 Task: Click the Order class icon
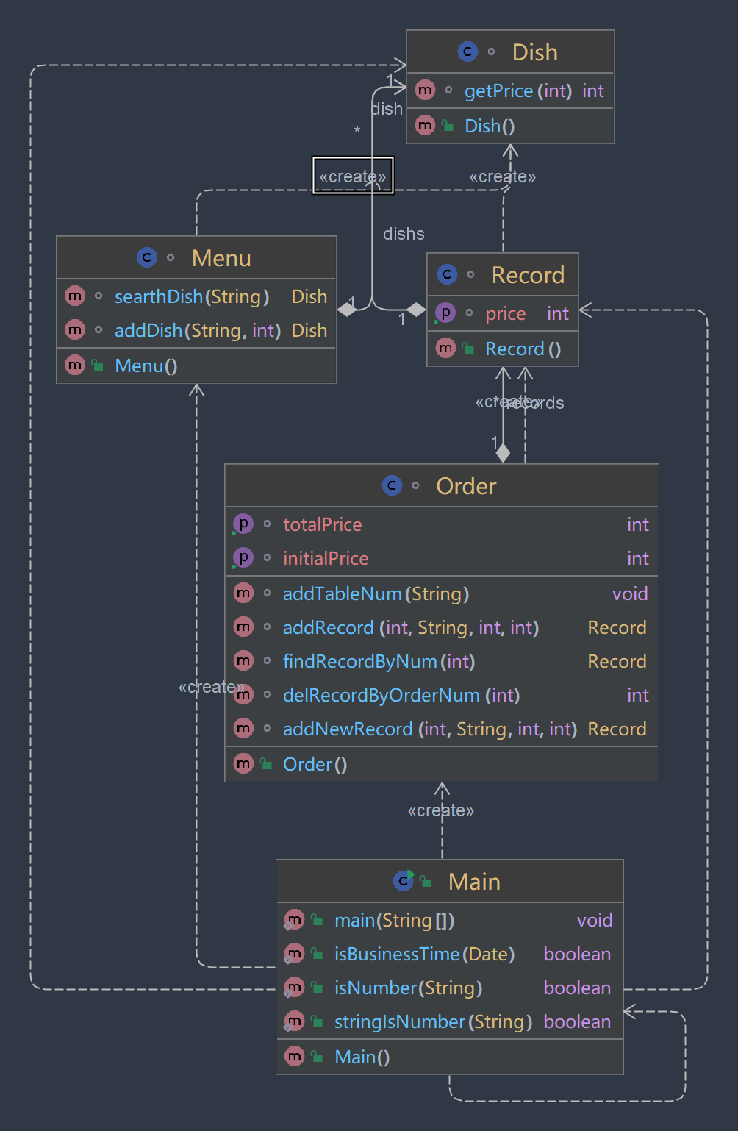point(392,485)
